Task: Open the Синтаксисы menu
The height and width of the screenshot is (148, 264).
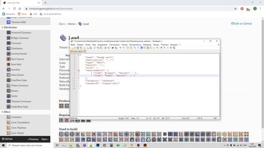Action: pyautogui.click(x=114, y=45)
